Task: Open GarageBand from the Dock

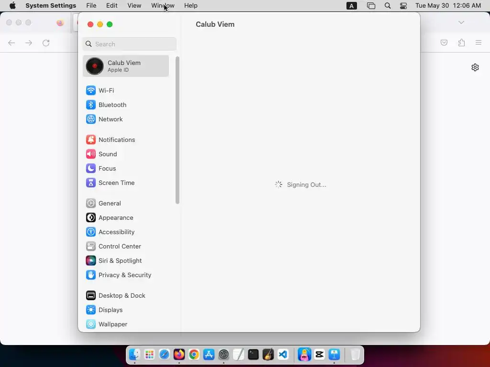Action: coord(268,355)
